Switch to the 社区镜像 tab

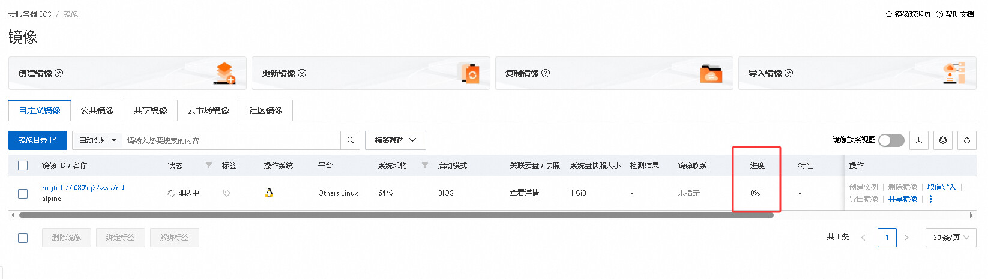265,110
